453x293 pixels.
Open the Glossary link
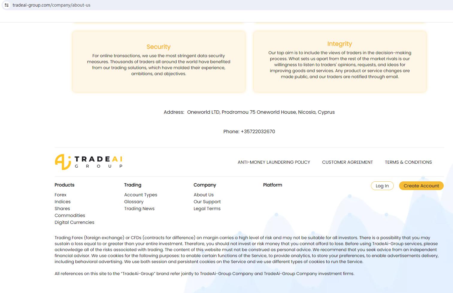pyautogui.click(x=134, y=202)
